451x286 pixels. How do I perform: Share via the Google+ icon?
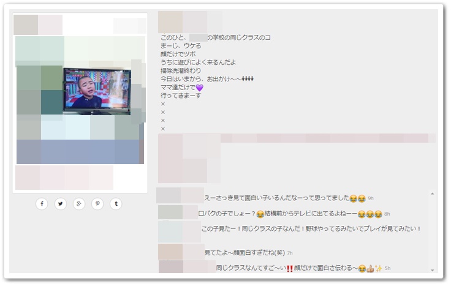(79, 204)
